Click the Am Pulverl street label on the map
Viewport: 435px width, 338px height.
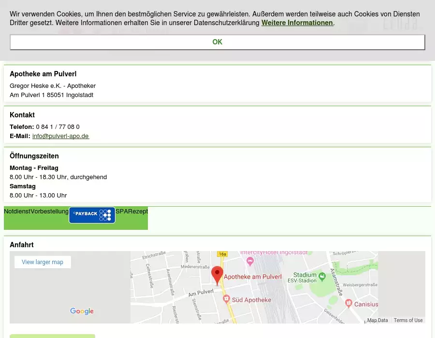point(201,293)
